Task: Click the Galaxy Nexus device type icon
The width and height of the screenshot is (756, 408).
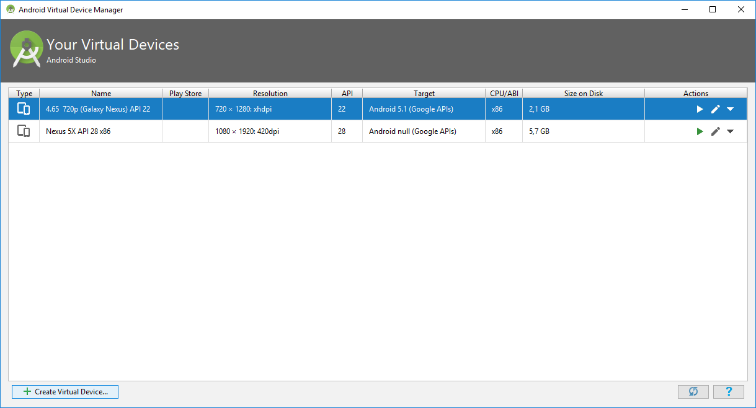Action: pyautogui.click(x=24, y=109)
